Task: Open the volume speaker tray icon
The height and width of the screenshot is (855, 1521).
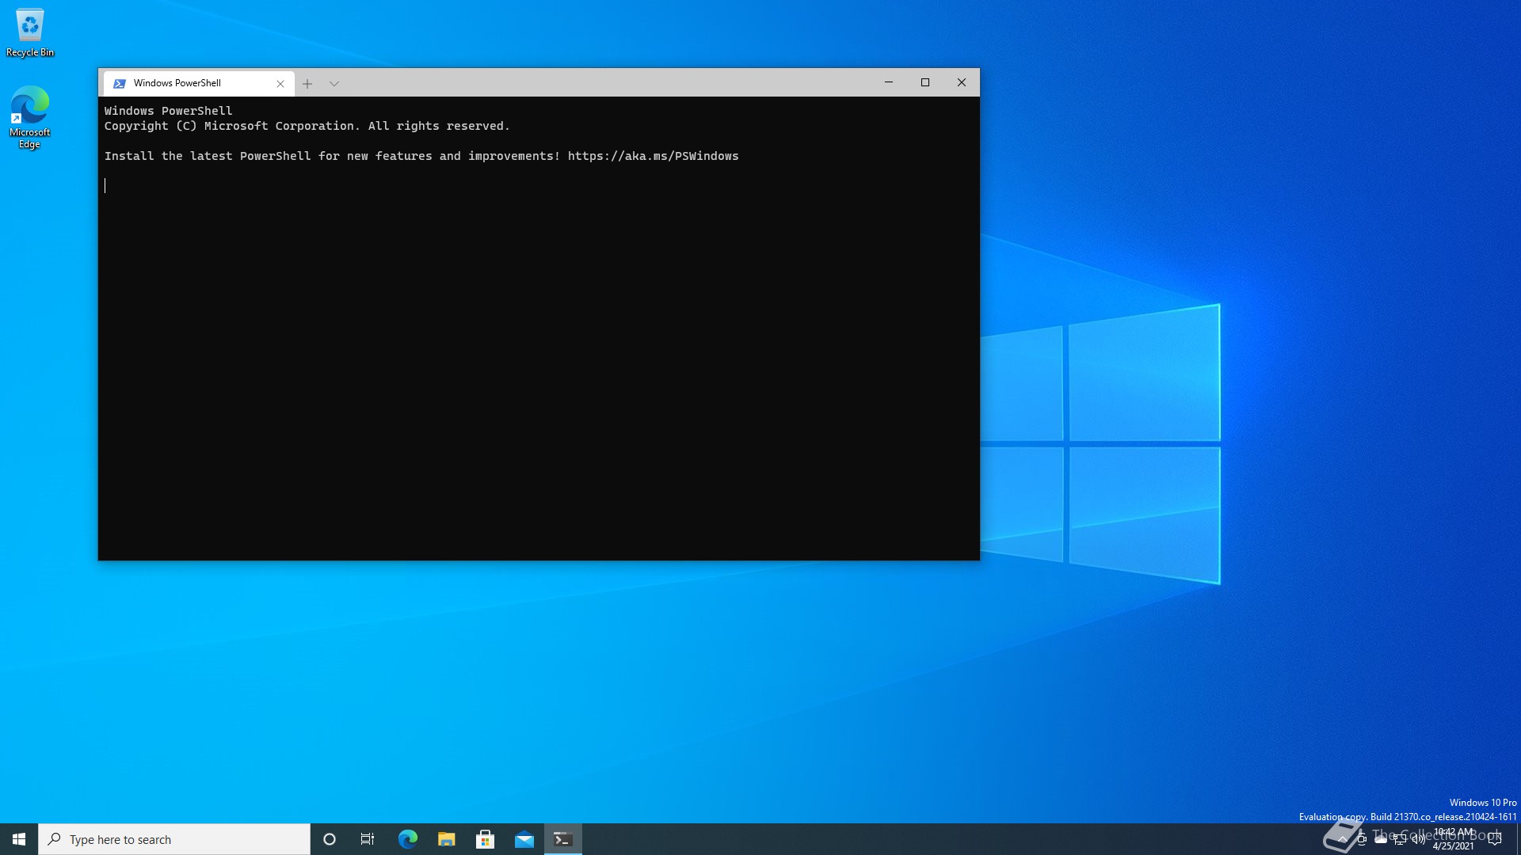Action: point(1419,839)
